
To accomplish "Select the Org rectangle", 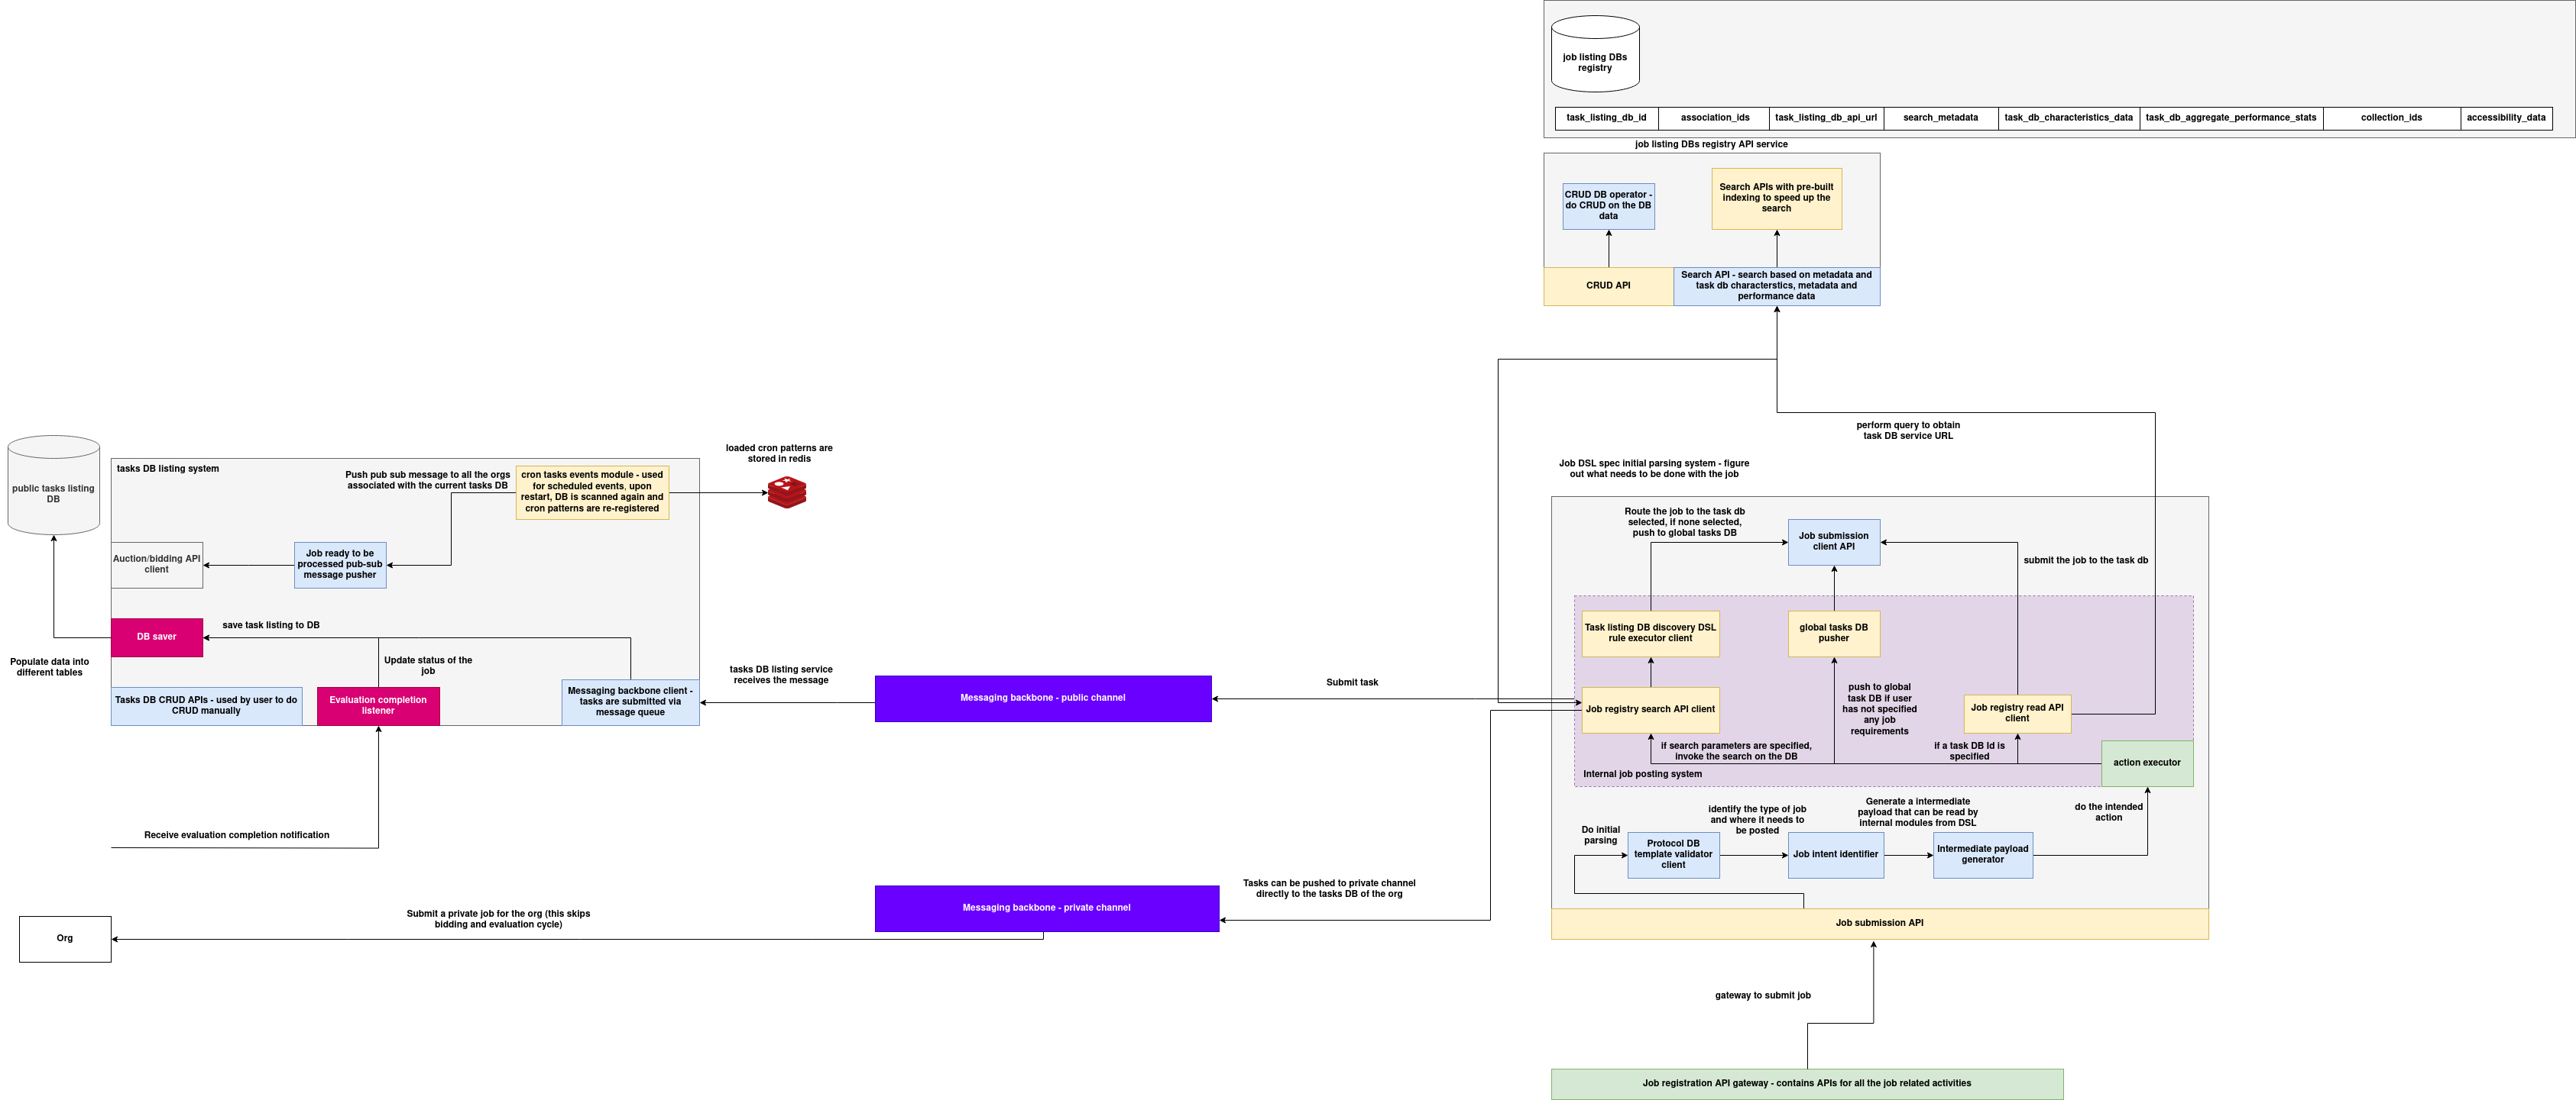I will click(x=65, y=939).
